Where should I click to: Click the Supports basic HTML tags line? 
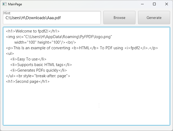click(x=41, y=65)
